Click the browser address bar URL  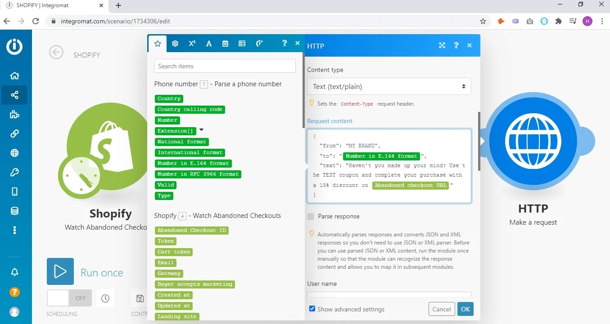pos(115,21)
